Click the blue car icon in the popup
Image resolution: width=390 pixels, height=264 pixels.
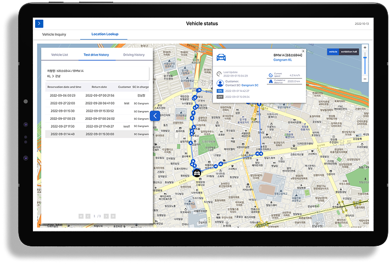pos(221,58)
